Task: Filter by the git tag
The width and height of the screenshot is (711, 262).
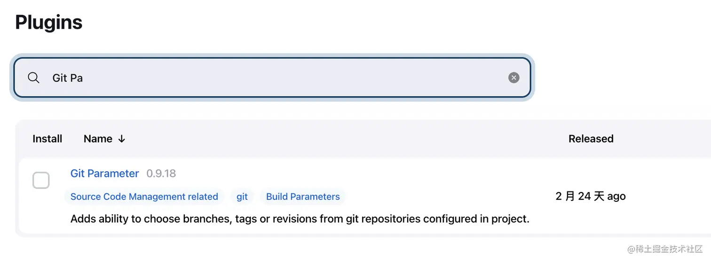Action: (242, 197)
